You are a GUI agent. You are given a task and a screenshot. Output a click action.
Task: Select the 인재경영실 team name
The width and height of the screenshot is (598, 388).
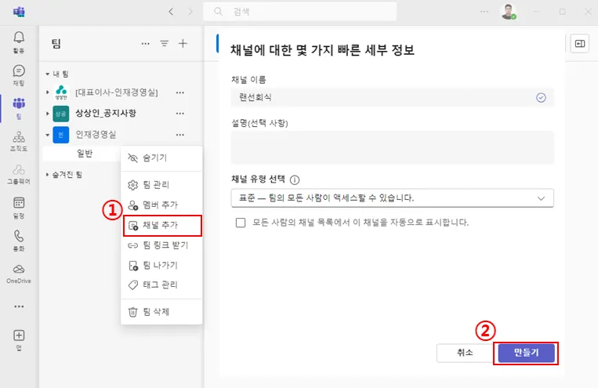96,135
